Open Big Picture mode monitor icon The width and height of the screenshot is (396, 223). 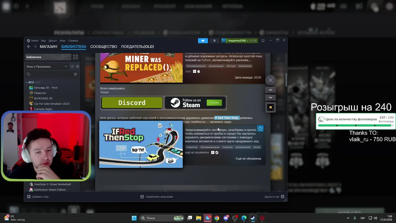point(263,41)
